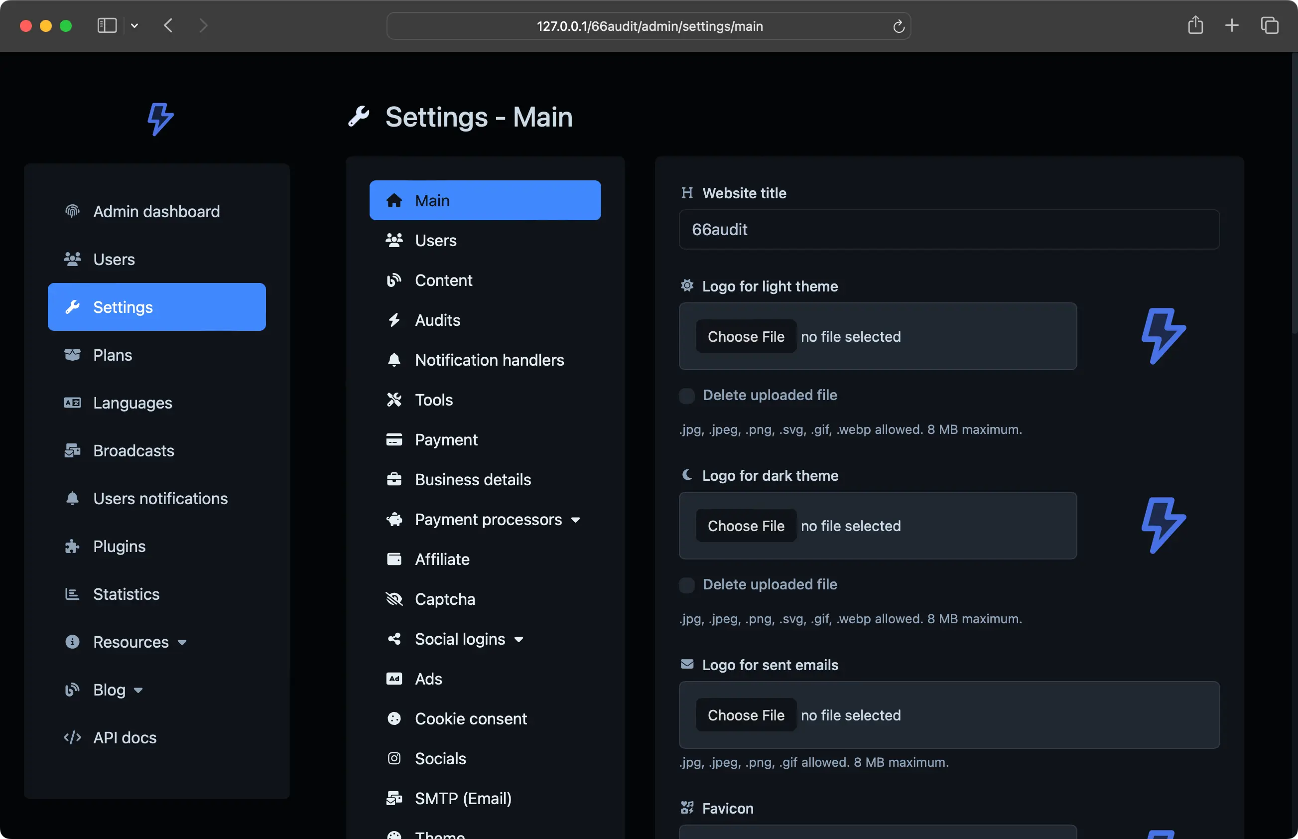The width and height of the screenshot is (1298, 839).
Task: Click the Captcha crossed-eye icon
Action: tap(394, 599)
